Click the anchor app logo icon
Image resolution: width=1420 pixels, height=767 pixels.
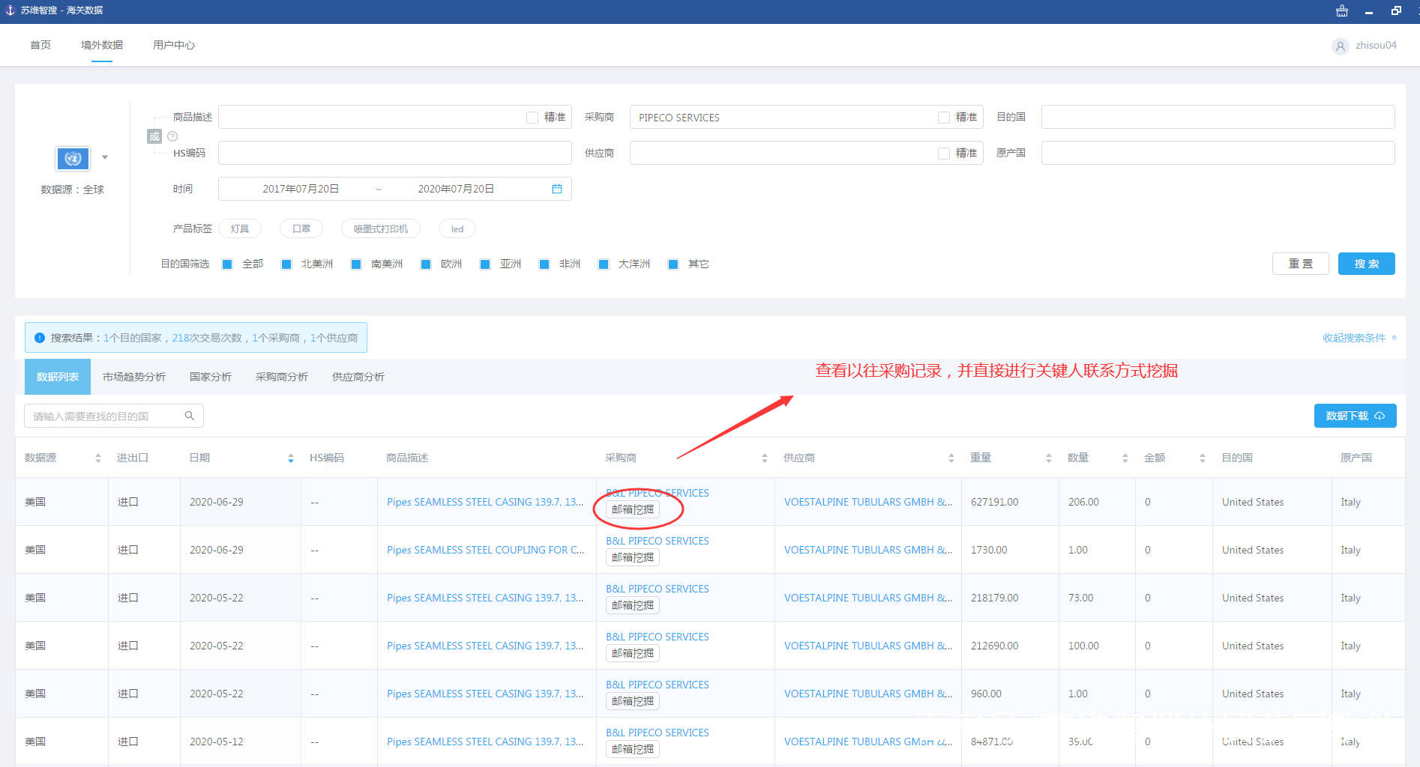tap(10, 10)
